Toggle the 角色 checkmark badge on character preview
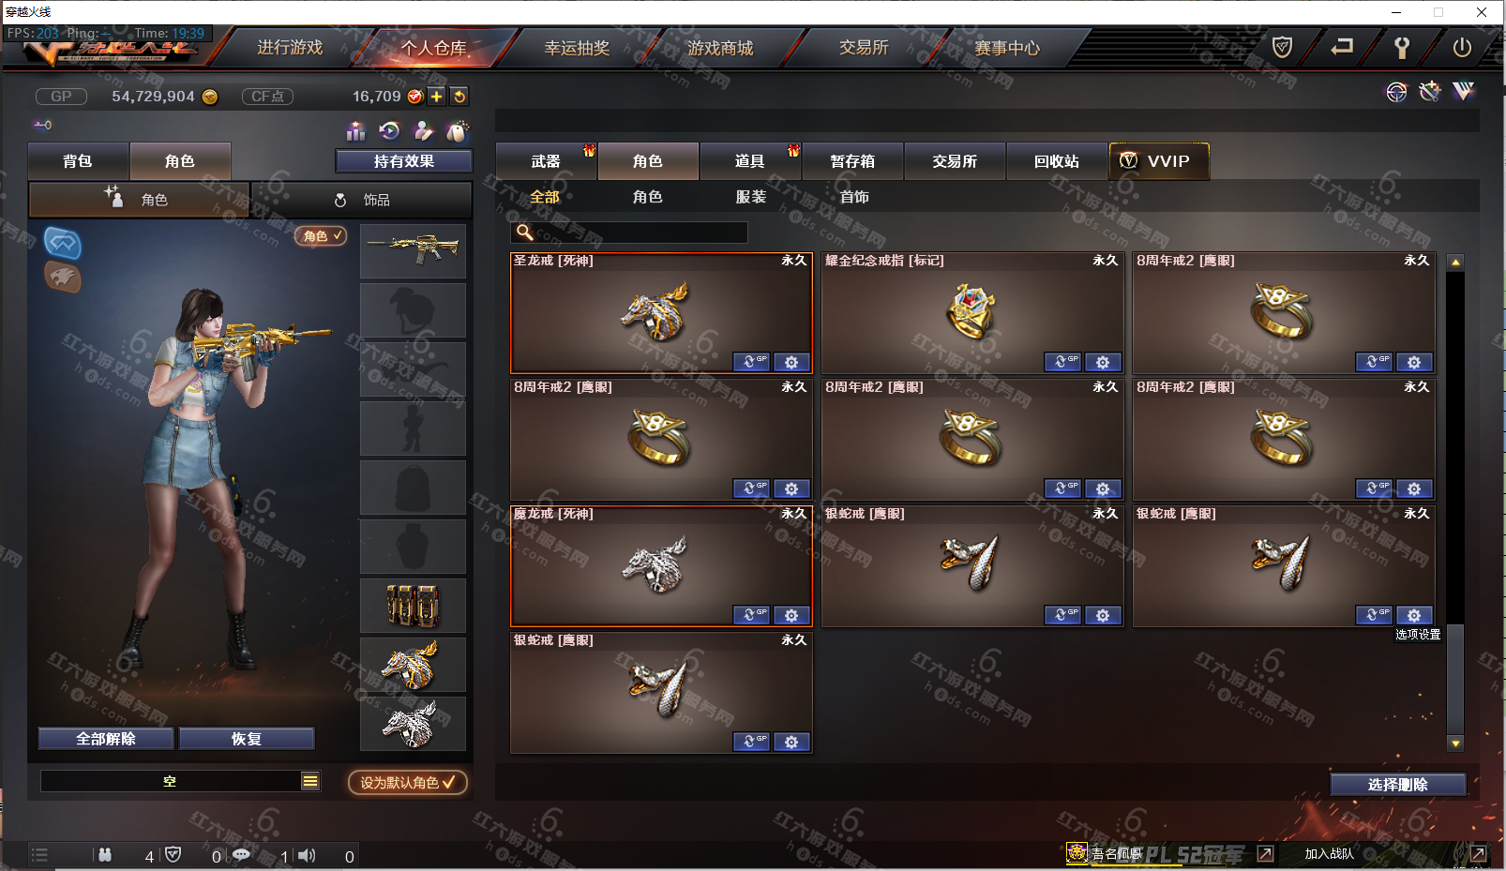The image size is (1506, 871). coord(322,236)
